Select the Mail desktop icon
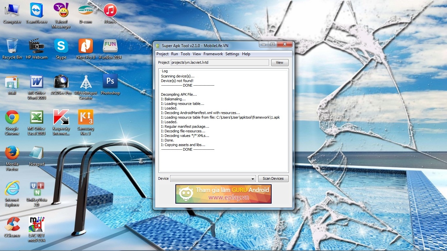The image size is (447, 251). (x=12, y=84)
